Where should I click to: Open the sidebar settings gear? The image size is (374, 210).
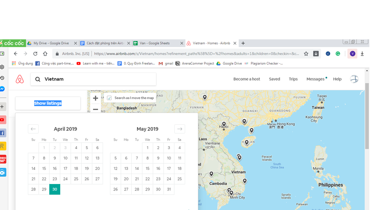(2, 67)
